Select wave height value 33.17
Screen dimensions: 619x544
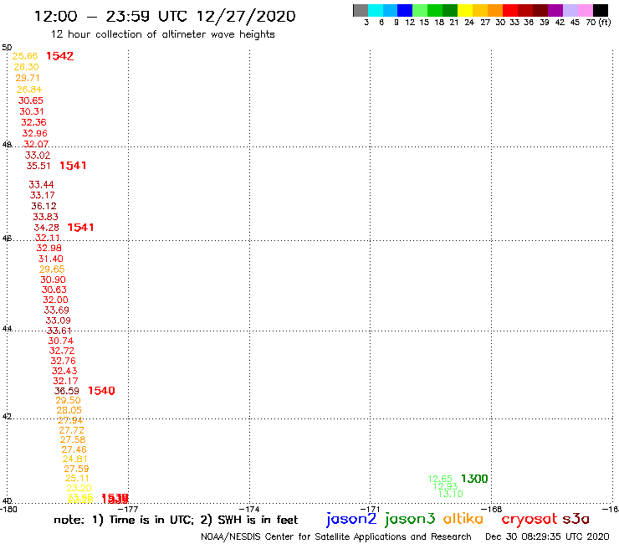point(42,195)
